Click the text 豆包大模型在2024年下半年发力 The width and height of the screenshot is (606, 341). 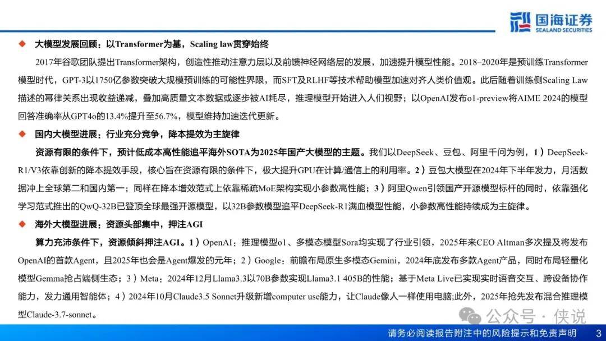pyautogui.click(x=490, y=170)
